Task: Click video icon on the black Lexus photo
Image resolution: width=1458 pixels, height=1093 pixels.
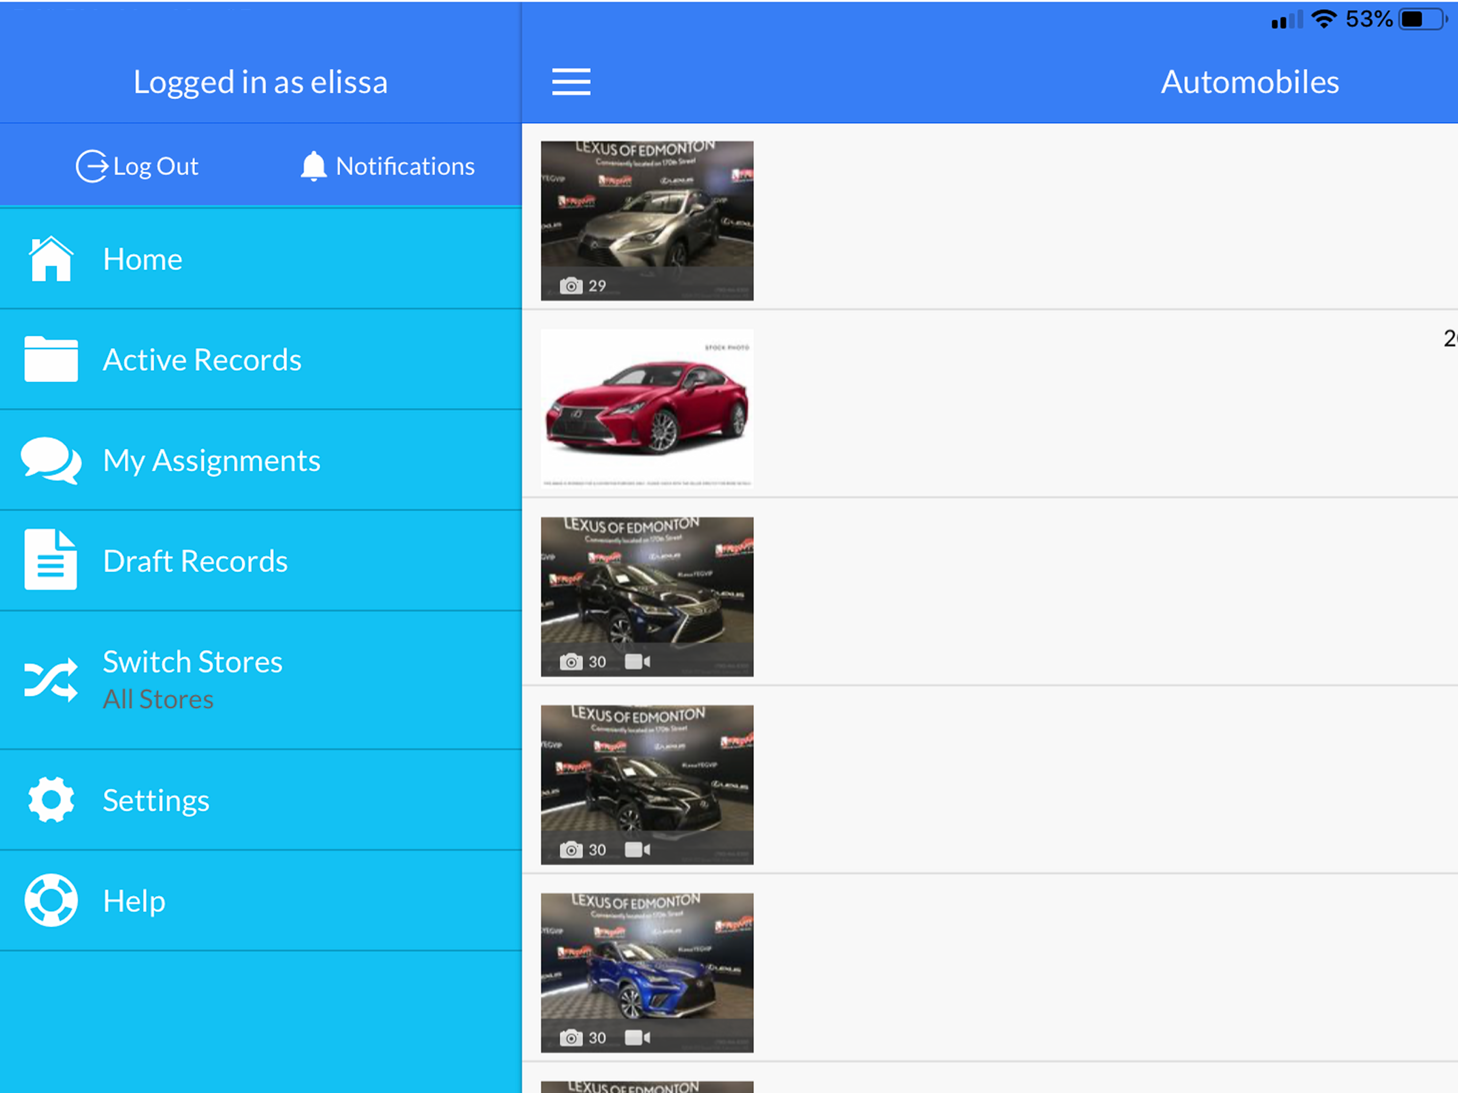Action: click(x=637, y=850)
